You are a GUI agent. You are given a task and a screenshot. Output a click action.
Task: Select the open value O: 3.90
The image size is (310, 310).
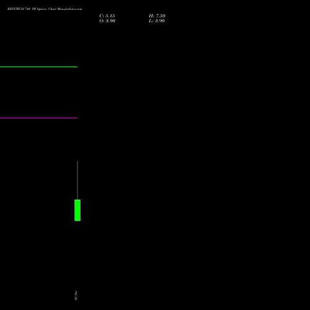point(107,21)
